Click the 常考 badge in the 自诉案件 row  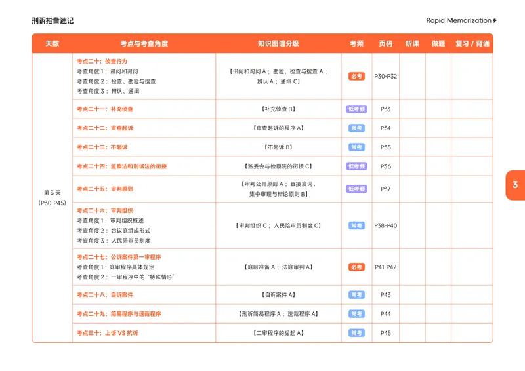(356, 295)
